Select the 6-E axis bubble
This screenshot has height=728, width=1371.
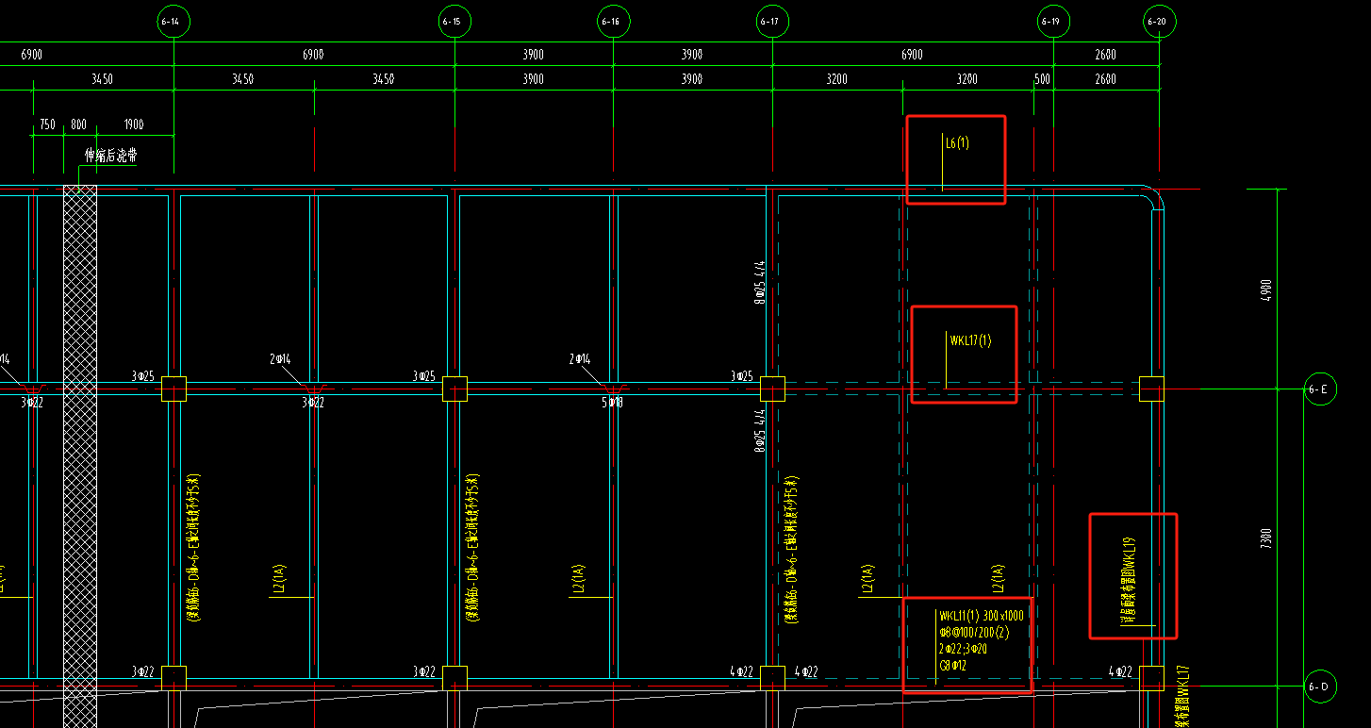click(1320, 389)
